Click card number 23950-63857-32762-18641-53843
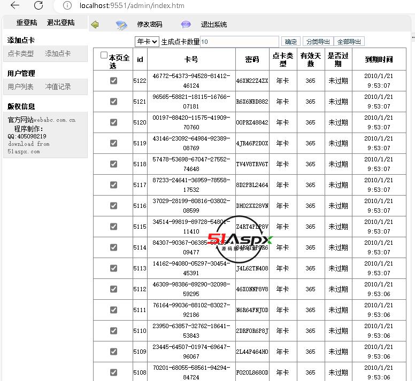The height and width of the screenshot is (381, 415). tap(191, 331)
